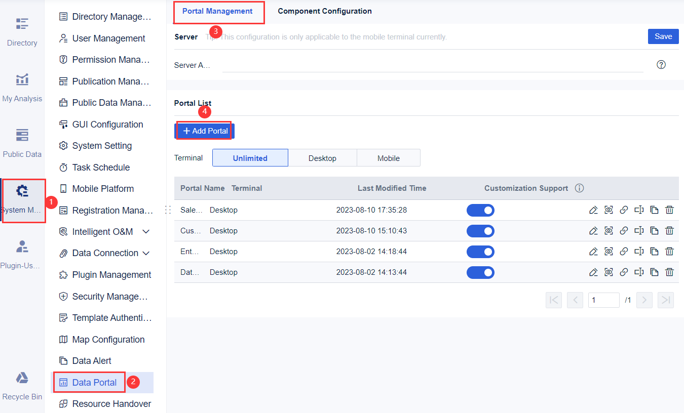The width and height of the screenshot is (684, 413).
Task: Toggle Customization Support on the Dat portal
Action: pyautogui.click(x=480, y=272)
